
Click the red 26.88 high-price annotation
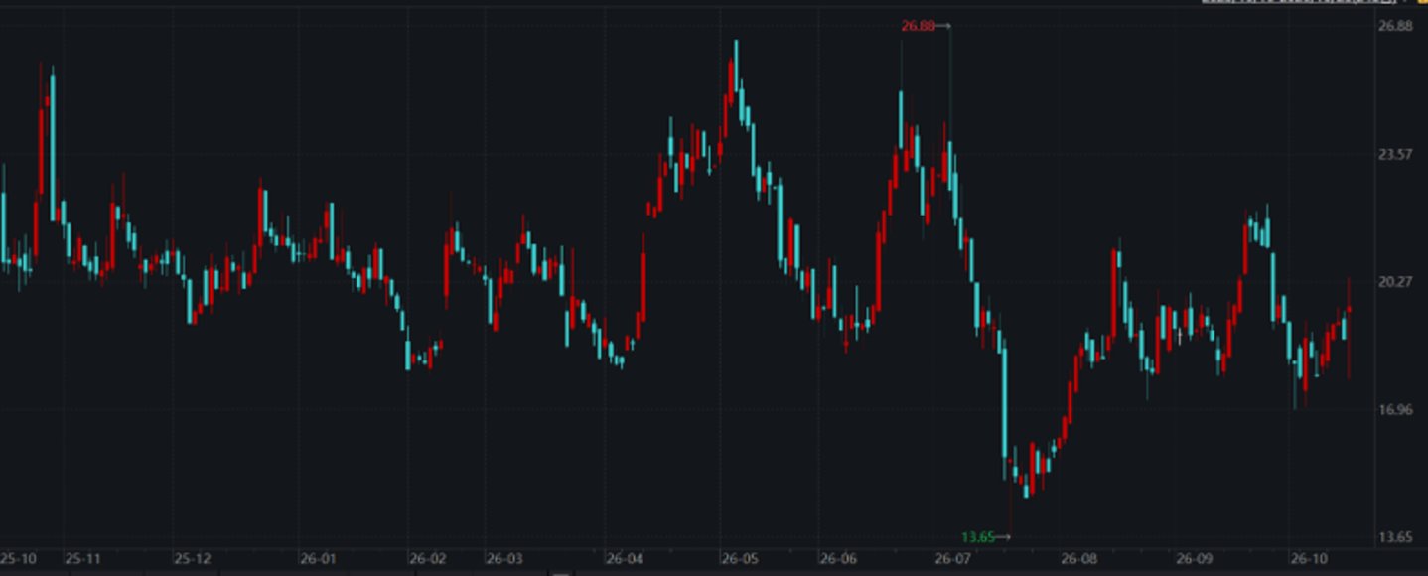pos(918,26)
